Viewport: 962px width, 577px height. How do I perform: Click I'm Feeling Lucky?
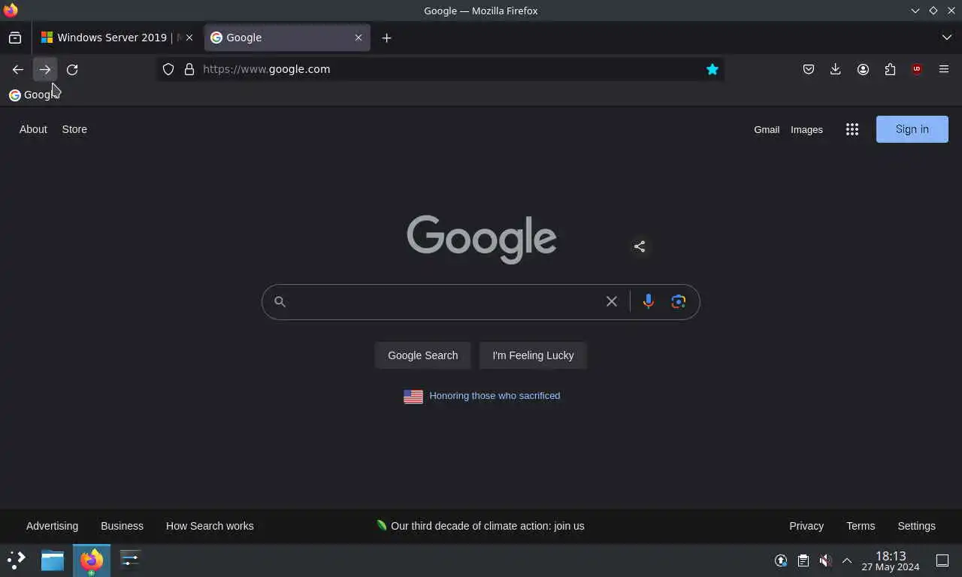(533, 355)
